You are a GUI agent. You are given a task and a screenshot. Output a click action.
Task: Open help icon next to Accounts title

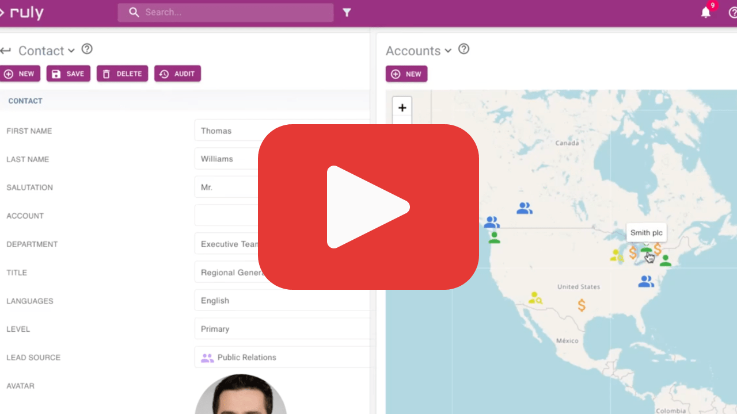(x=464, y=49)
